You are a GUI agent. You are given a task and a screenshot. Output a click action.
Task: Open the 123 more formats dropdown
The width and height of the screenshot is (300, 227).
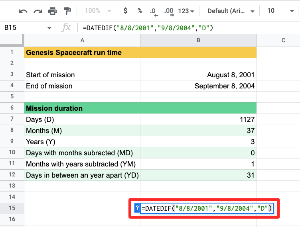[x=186, y=11]
